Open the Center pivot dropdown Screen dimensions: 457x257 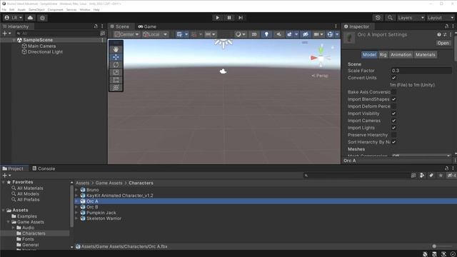coord(126,34)
